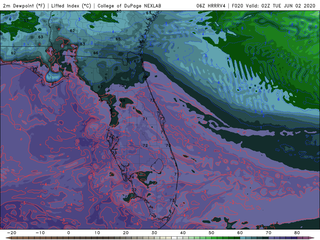
Task: Click the 57 dewpoint value on map
Action: click(x=26, y=20)
